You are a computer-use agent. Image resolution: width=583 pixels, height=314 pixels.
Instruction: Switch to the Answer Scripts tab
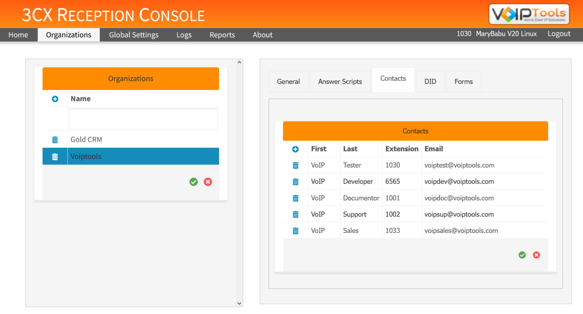point(340,81)
